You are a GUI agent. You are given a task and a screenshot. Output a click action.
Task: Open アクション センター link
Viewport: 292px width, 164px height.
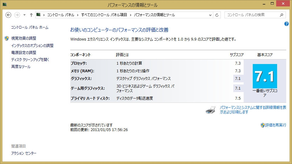tap(24, 153)
